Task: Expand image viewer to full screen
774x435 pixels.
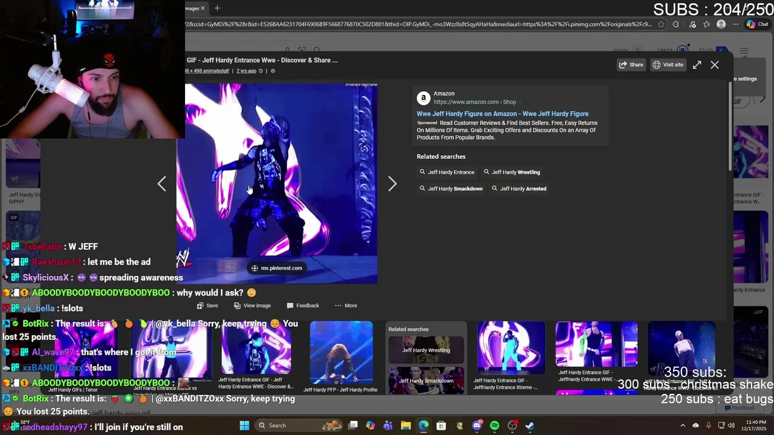Action: [x=697, y=65]
